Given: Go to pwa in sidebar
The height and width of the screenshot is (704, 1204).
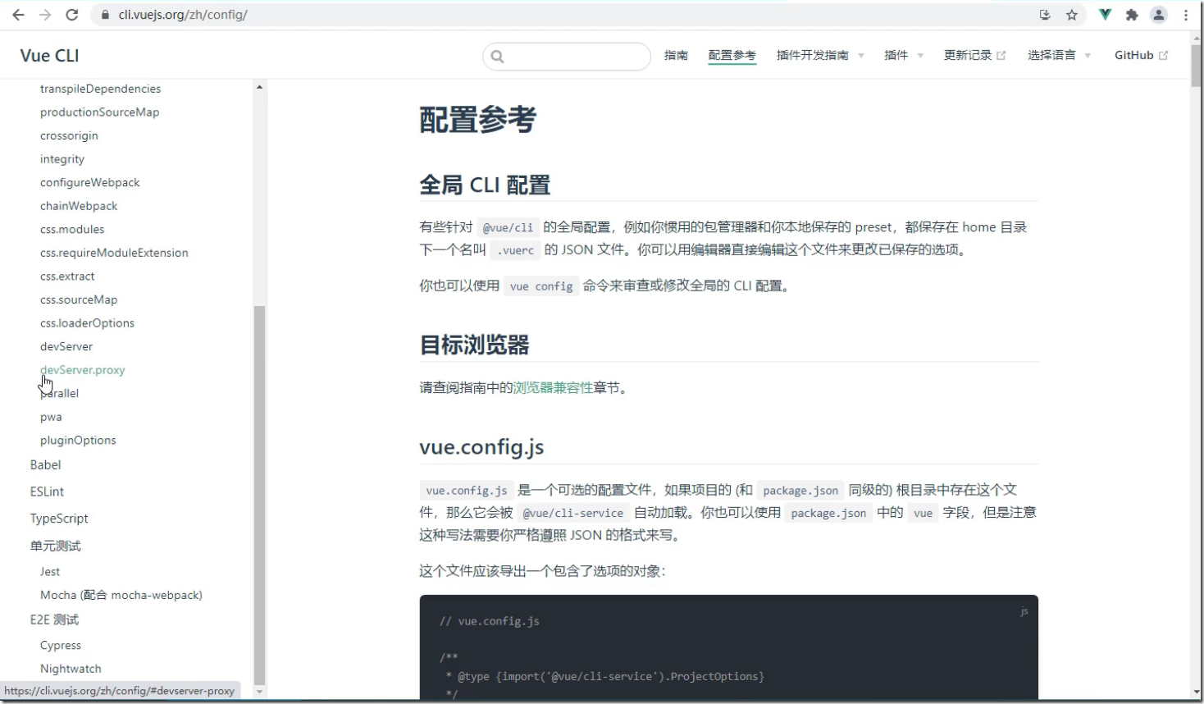Looking at the screenshot, I should coord(51,417).
